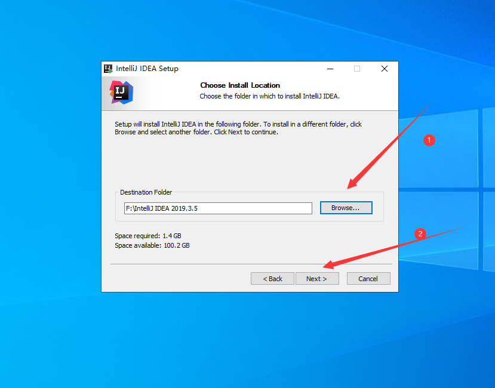
Task: Open the Browse... folder picker
Action: [x=346, y=208]
